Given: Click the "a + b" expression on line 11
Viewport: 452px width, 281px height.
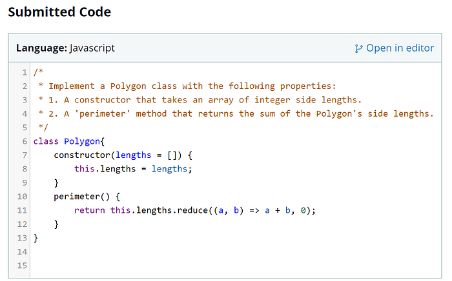Looking at the screenshot, I should [278, 210].
